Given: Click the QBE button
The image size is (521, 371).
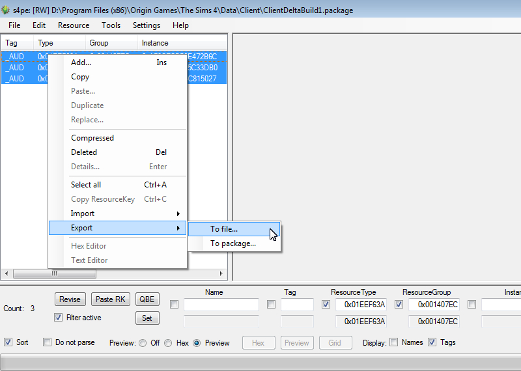Looking at the screenshot, I should point(147,299).
